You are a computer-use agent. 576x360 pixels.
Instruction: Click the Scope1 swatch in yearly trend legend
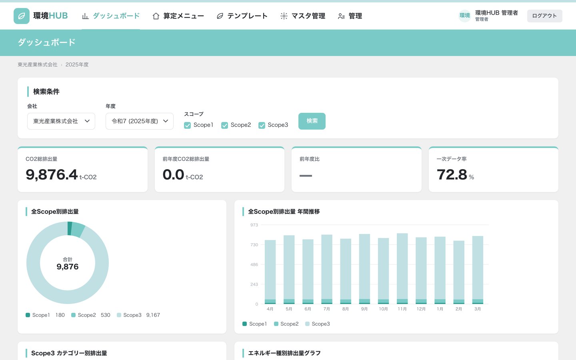[x=245, y=324]
